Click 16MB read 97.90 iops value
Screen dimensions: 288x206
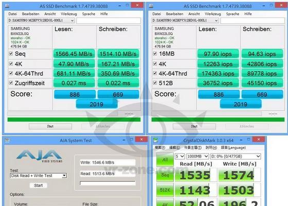tap(218, 54)
